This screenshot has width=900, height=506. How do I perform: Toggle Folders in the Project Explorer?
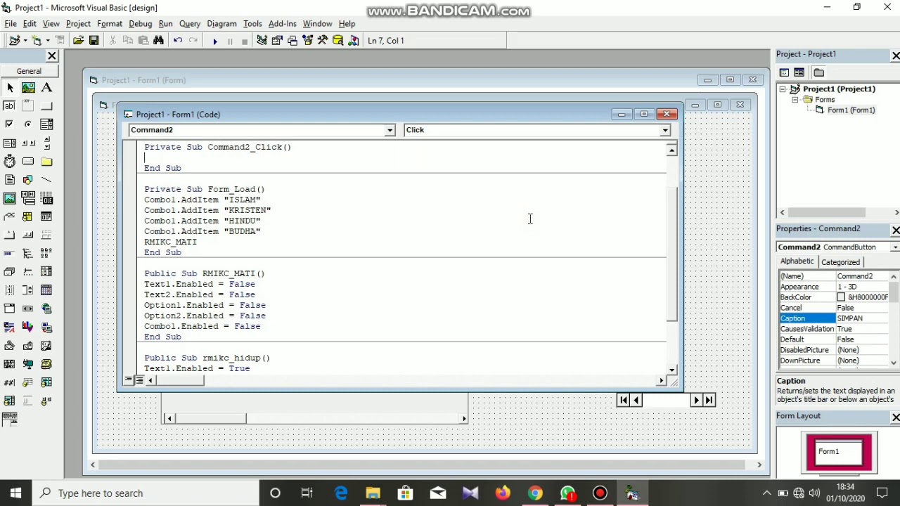818,72
